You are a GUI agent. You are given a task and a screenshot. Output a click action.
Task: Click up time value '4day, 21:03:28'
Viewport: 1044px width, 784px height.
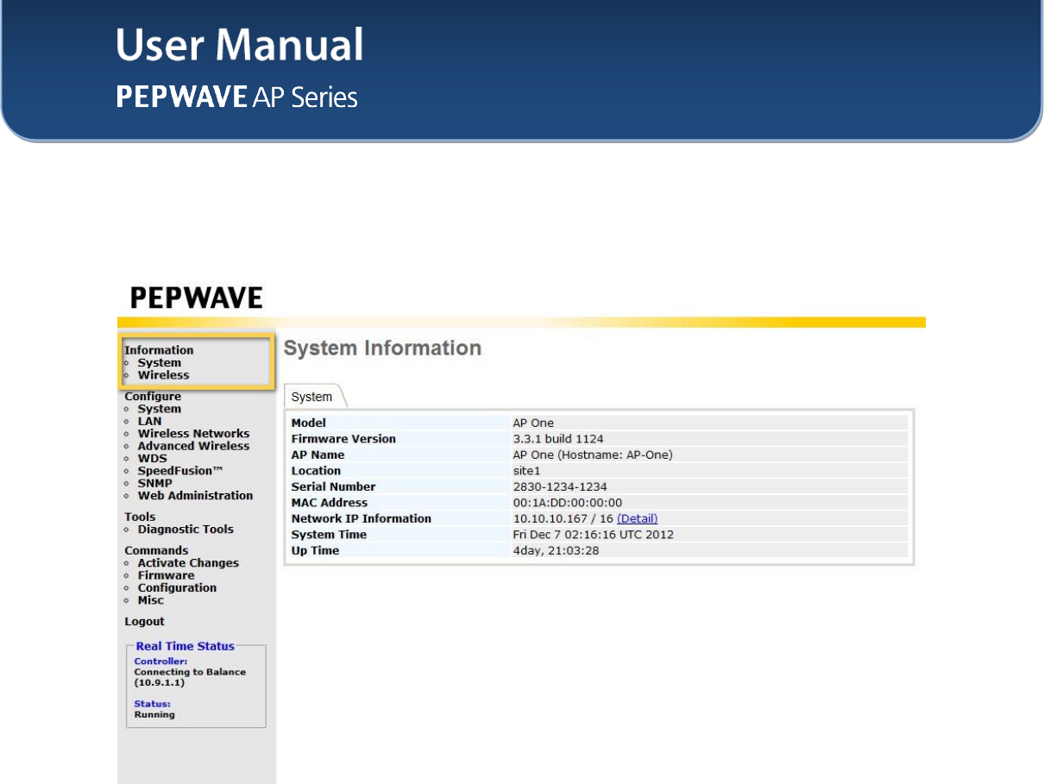556,550
